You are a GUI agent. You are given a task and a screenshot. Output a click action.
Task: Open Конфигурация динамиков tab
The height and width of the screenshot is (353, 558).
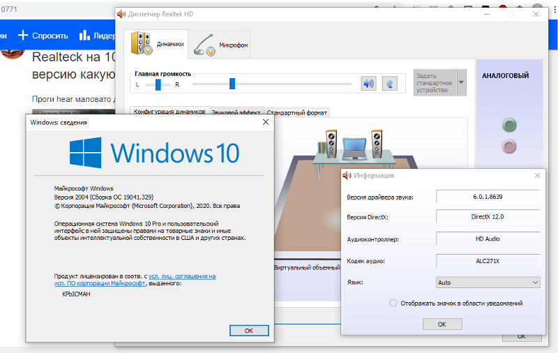click(169, 112)
